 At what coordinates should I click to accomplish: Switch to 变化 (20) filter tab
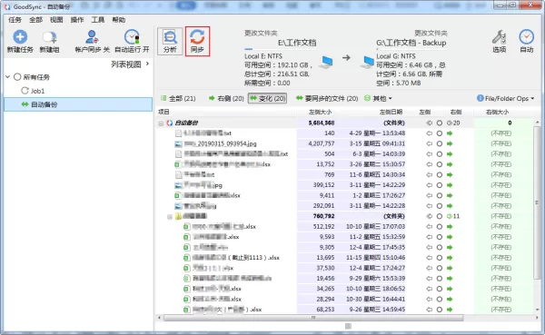pos(267,99)
